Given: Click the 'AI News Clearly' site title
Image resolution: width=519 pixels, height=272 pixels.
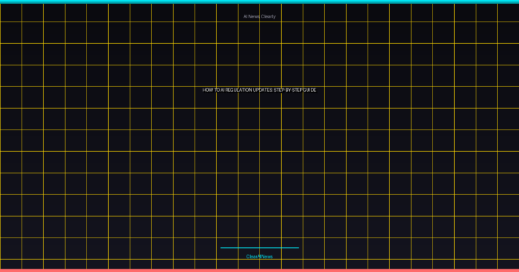Looking at the screenshot, I should pos(259,16).
